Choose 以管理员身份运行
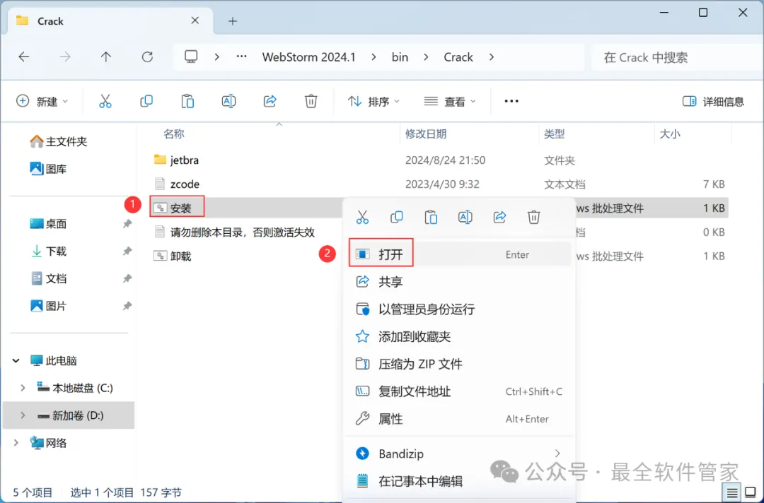 [460, 309]
